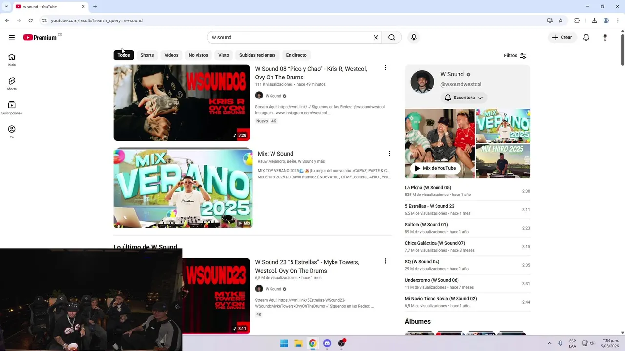
Task: Open options menu for Mix: W Sound
Action: pos(389,154)
